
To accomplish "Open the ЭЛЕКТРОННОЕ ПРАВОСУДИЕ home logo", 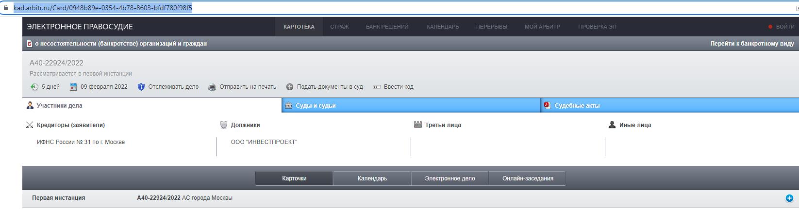I will pyautogui.click(x=80, y=27).
